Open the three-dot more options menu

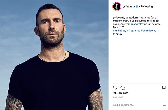click(164, 105)
